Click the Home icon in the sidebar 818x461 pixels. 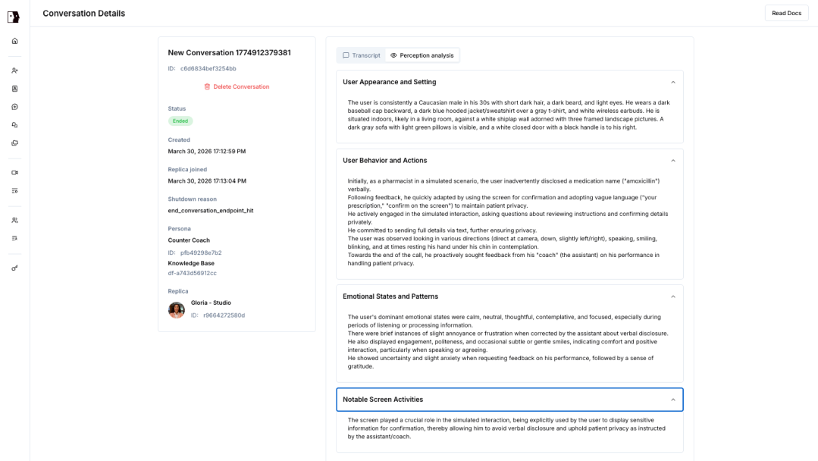click(13, 41)
